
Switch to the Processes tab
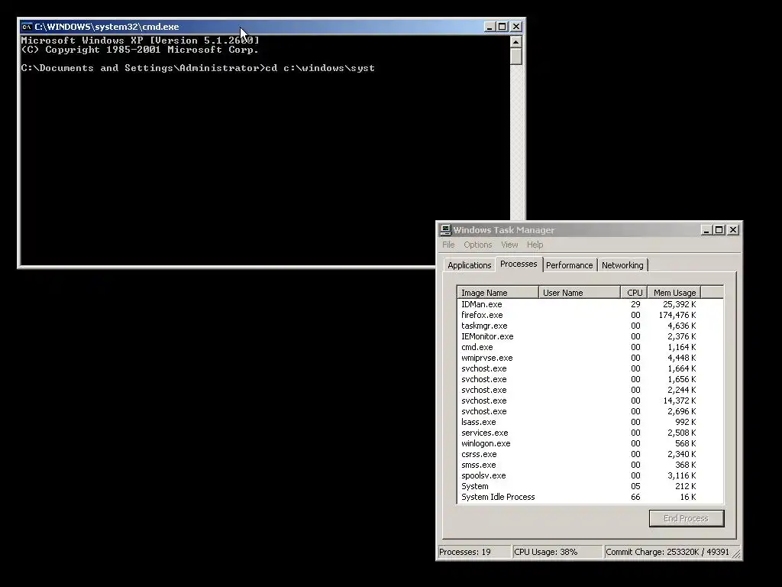click(519, 264)
